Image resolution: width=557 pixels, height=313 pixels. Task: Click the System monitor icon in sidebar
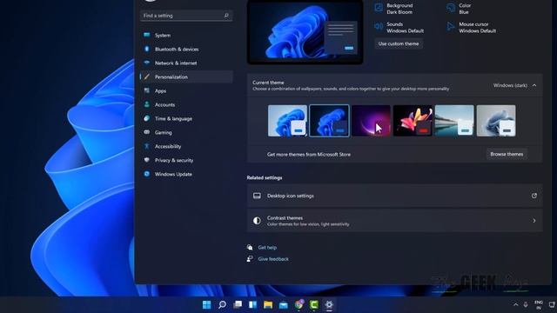147,35
